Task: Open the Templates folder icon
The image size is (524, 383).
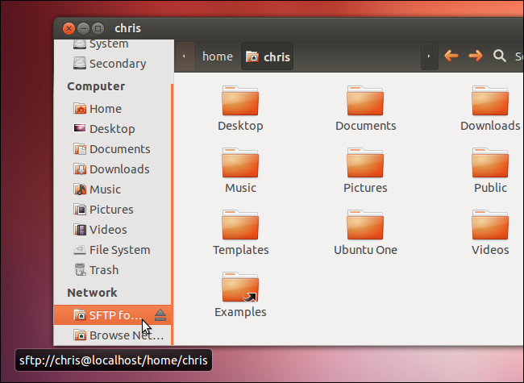Action: tap(240, 225)
